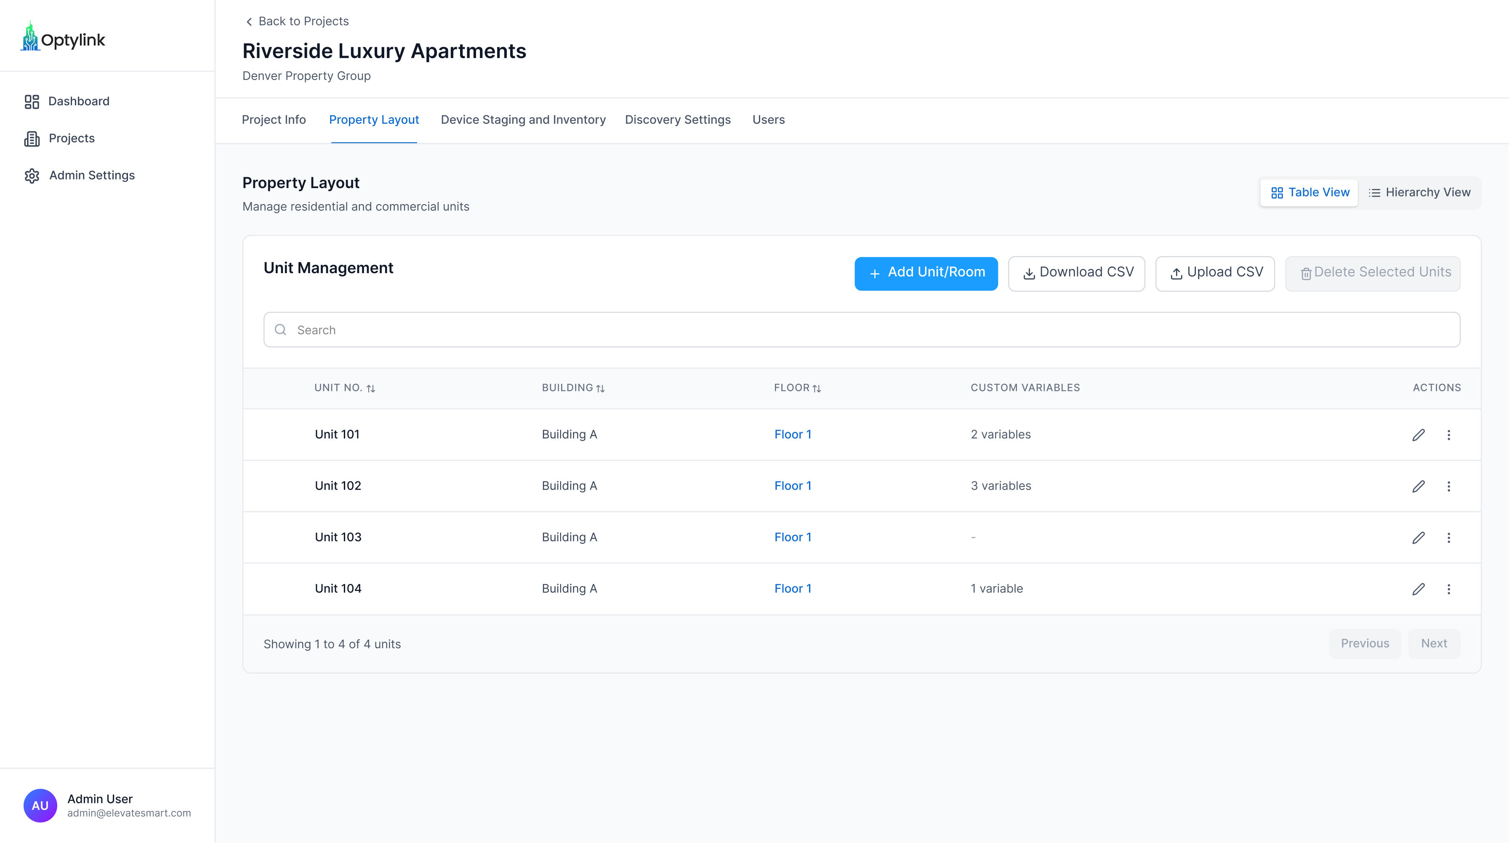Go back to Projects
The image size is (1509, 843).
point(297,21)
